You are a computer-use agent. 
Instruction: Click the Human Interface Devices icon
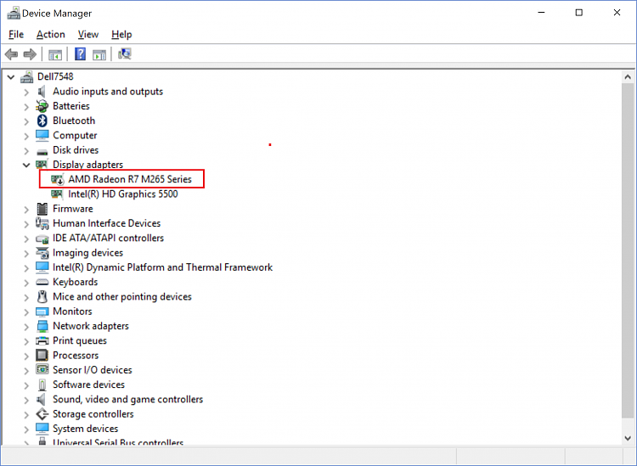click(42, 223)
